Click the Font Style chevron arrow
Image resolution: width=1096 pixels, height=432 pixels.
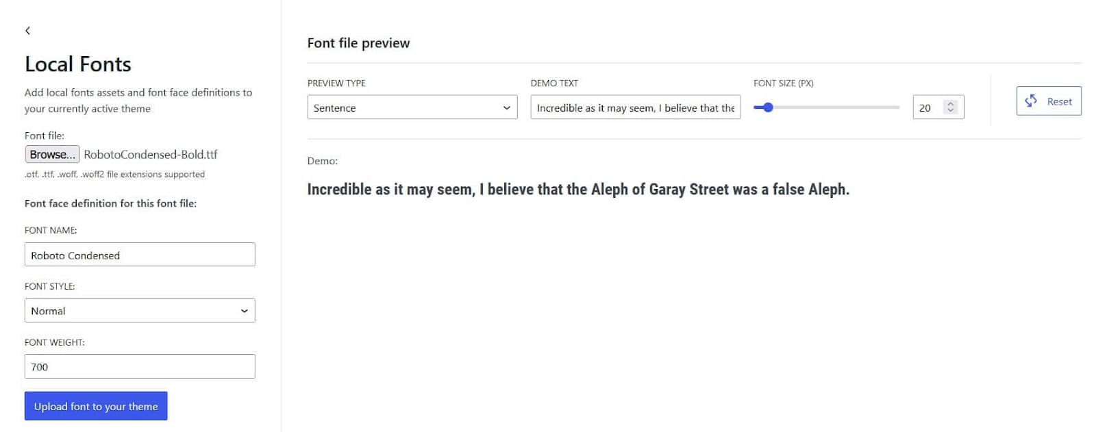coord(244,311)
